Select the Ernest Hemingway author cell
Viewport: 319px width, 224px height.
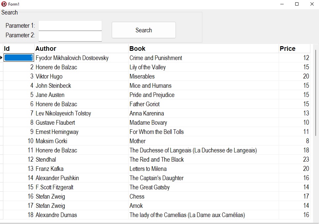point(57,132)
